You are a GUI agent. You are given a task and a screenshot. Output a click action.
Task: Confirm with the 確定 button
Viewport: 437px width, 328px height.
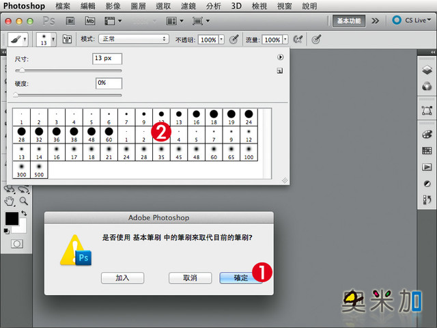point(241,278)
